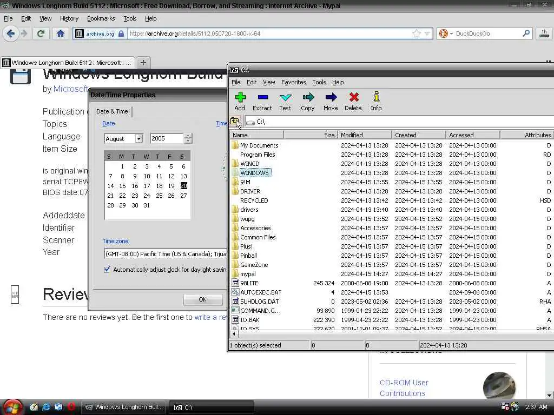The height and width of the screenshot is (415, 554).
Task: Select the GameZone folder row
Action: [x=254, y=265]
